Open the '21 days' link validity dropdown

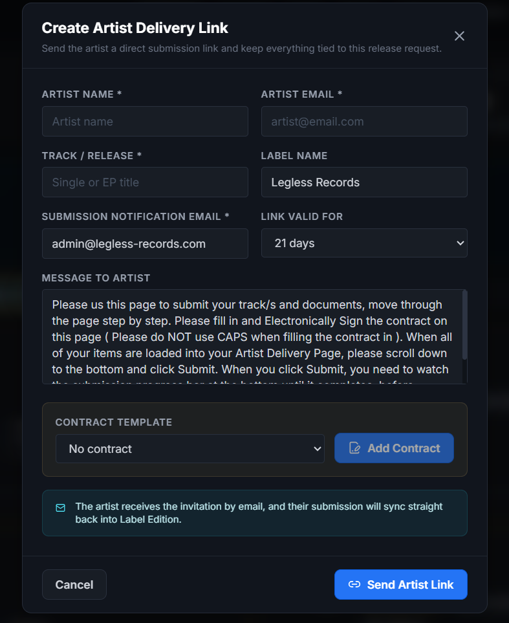pos(364,243)
